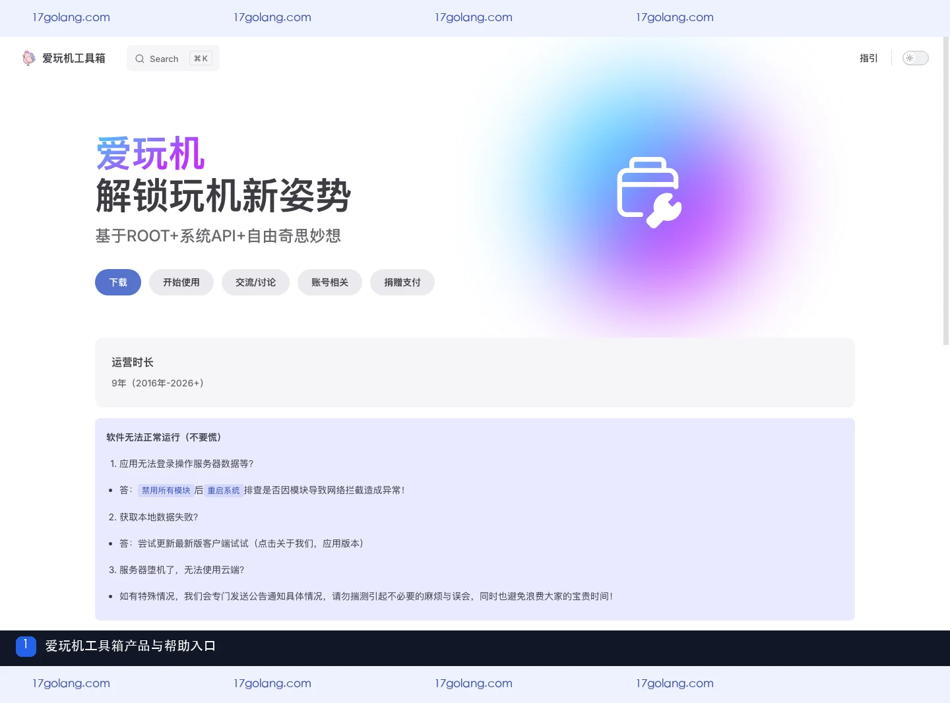Click the 尝试更新最新版客户端试试 answer line

pyautogui.click(x=241, y=543)
